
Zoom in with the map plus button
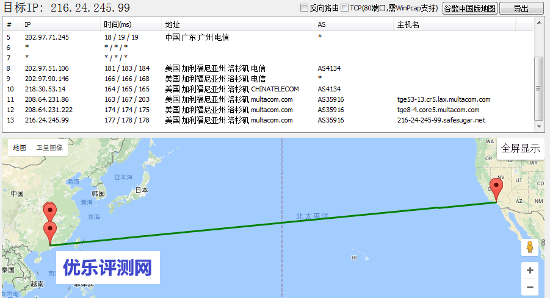coord(530,271)
